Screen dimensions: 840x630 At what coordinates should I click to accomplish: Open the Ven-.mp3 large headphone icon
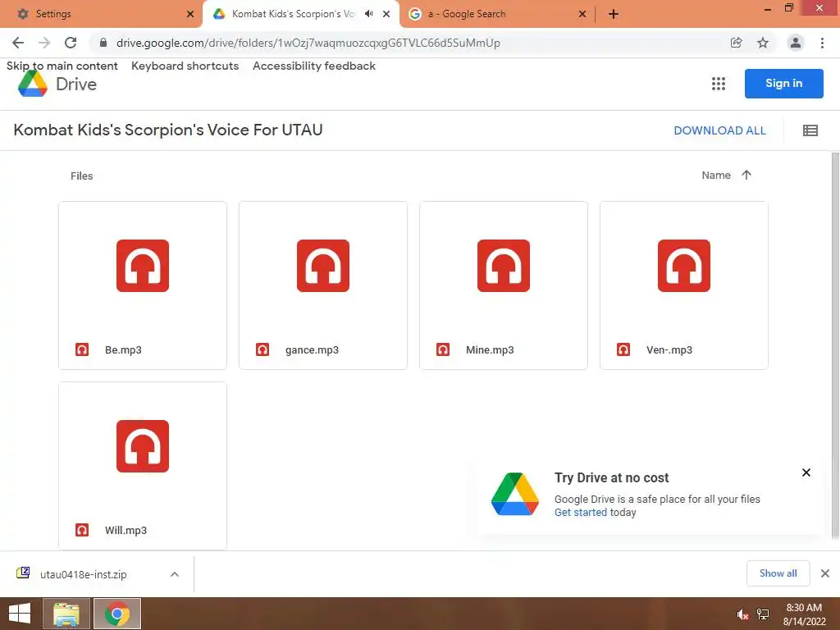pyautogui.click(x=684, y=266)
